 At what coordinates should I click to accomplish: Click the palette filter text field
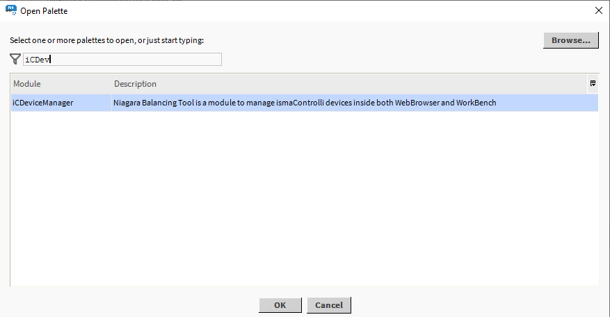click(122, 60)
